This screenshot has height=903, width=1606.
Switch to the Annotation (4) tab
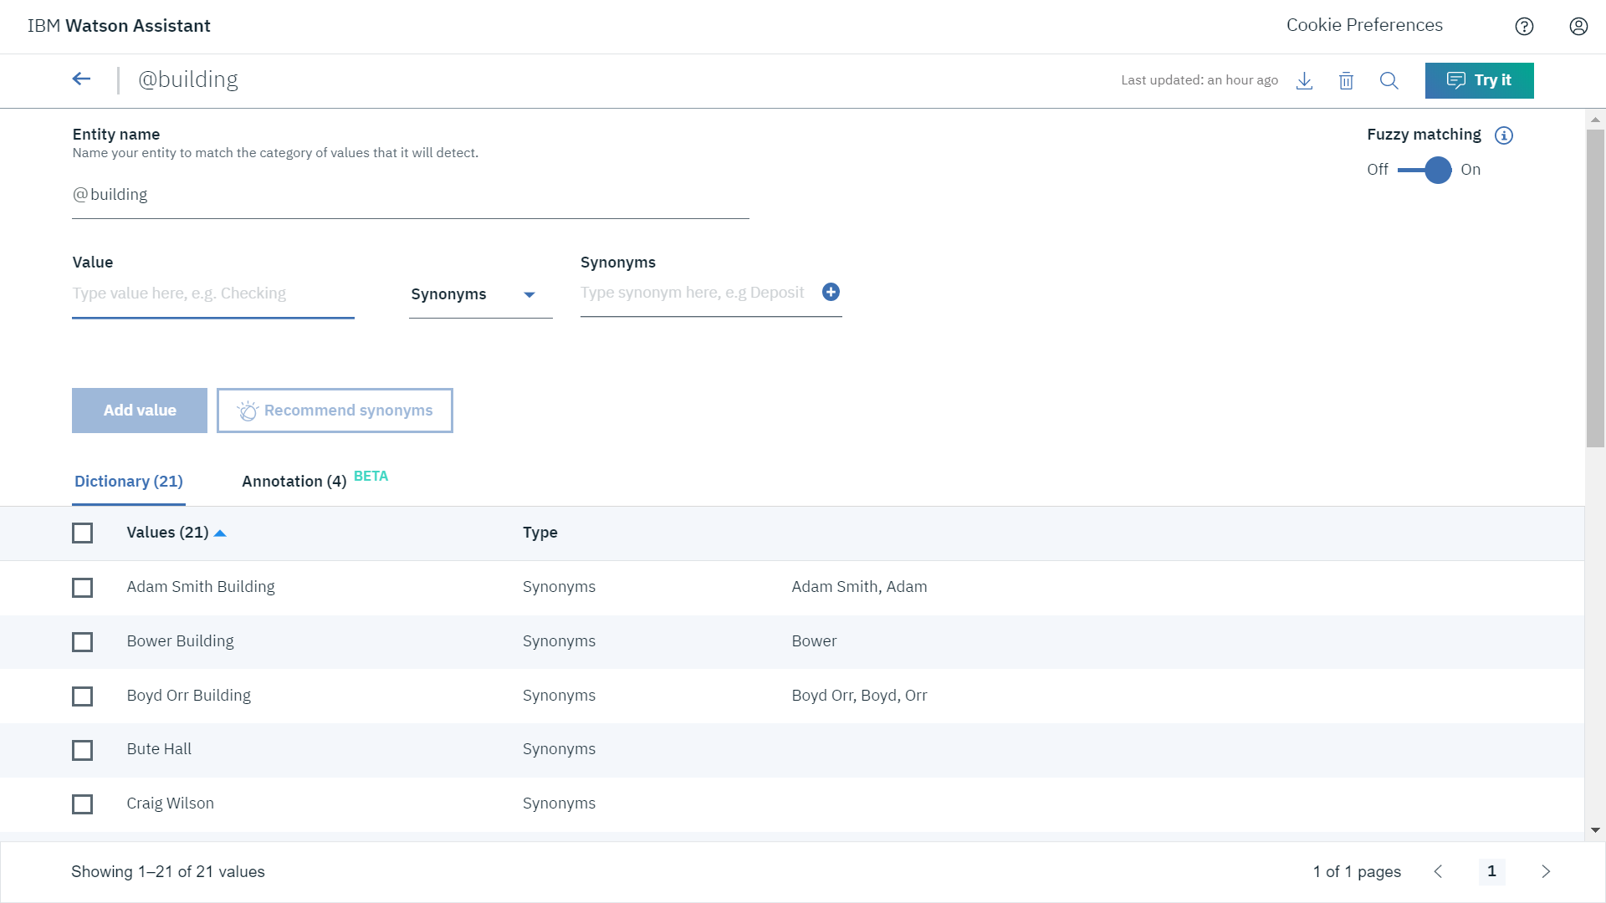294,482
